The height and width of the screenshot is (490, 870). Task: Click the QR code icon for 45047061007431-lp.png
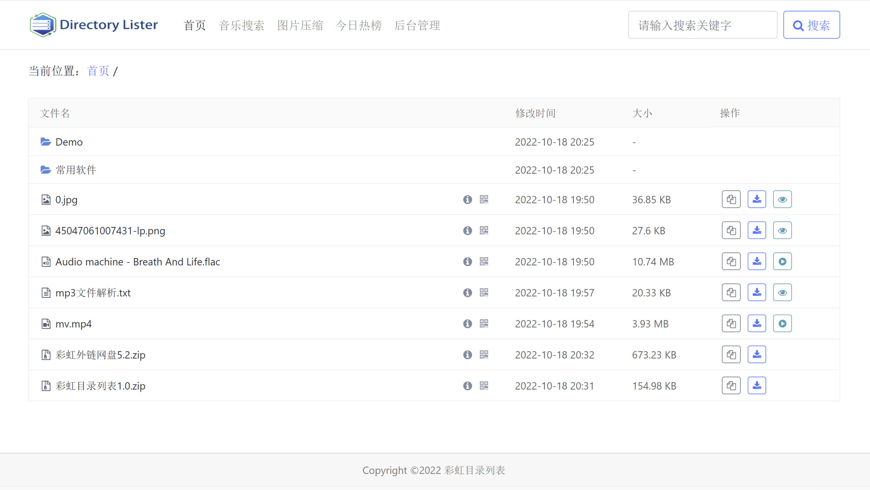[483, 230]
